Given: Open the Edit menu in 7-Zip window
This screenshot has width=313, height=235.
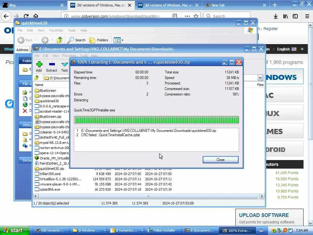Looking at the screenshot, I should tap(46, 56).
